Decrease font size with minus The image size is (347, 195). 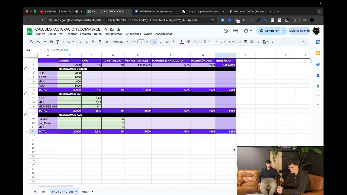coord(134,42)
